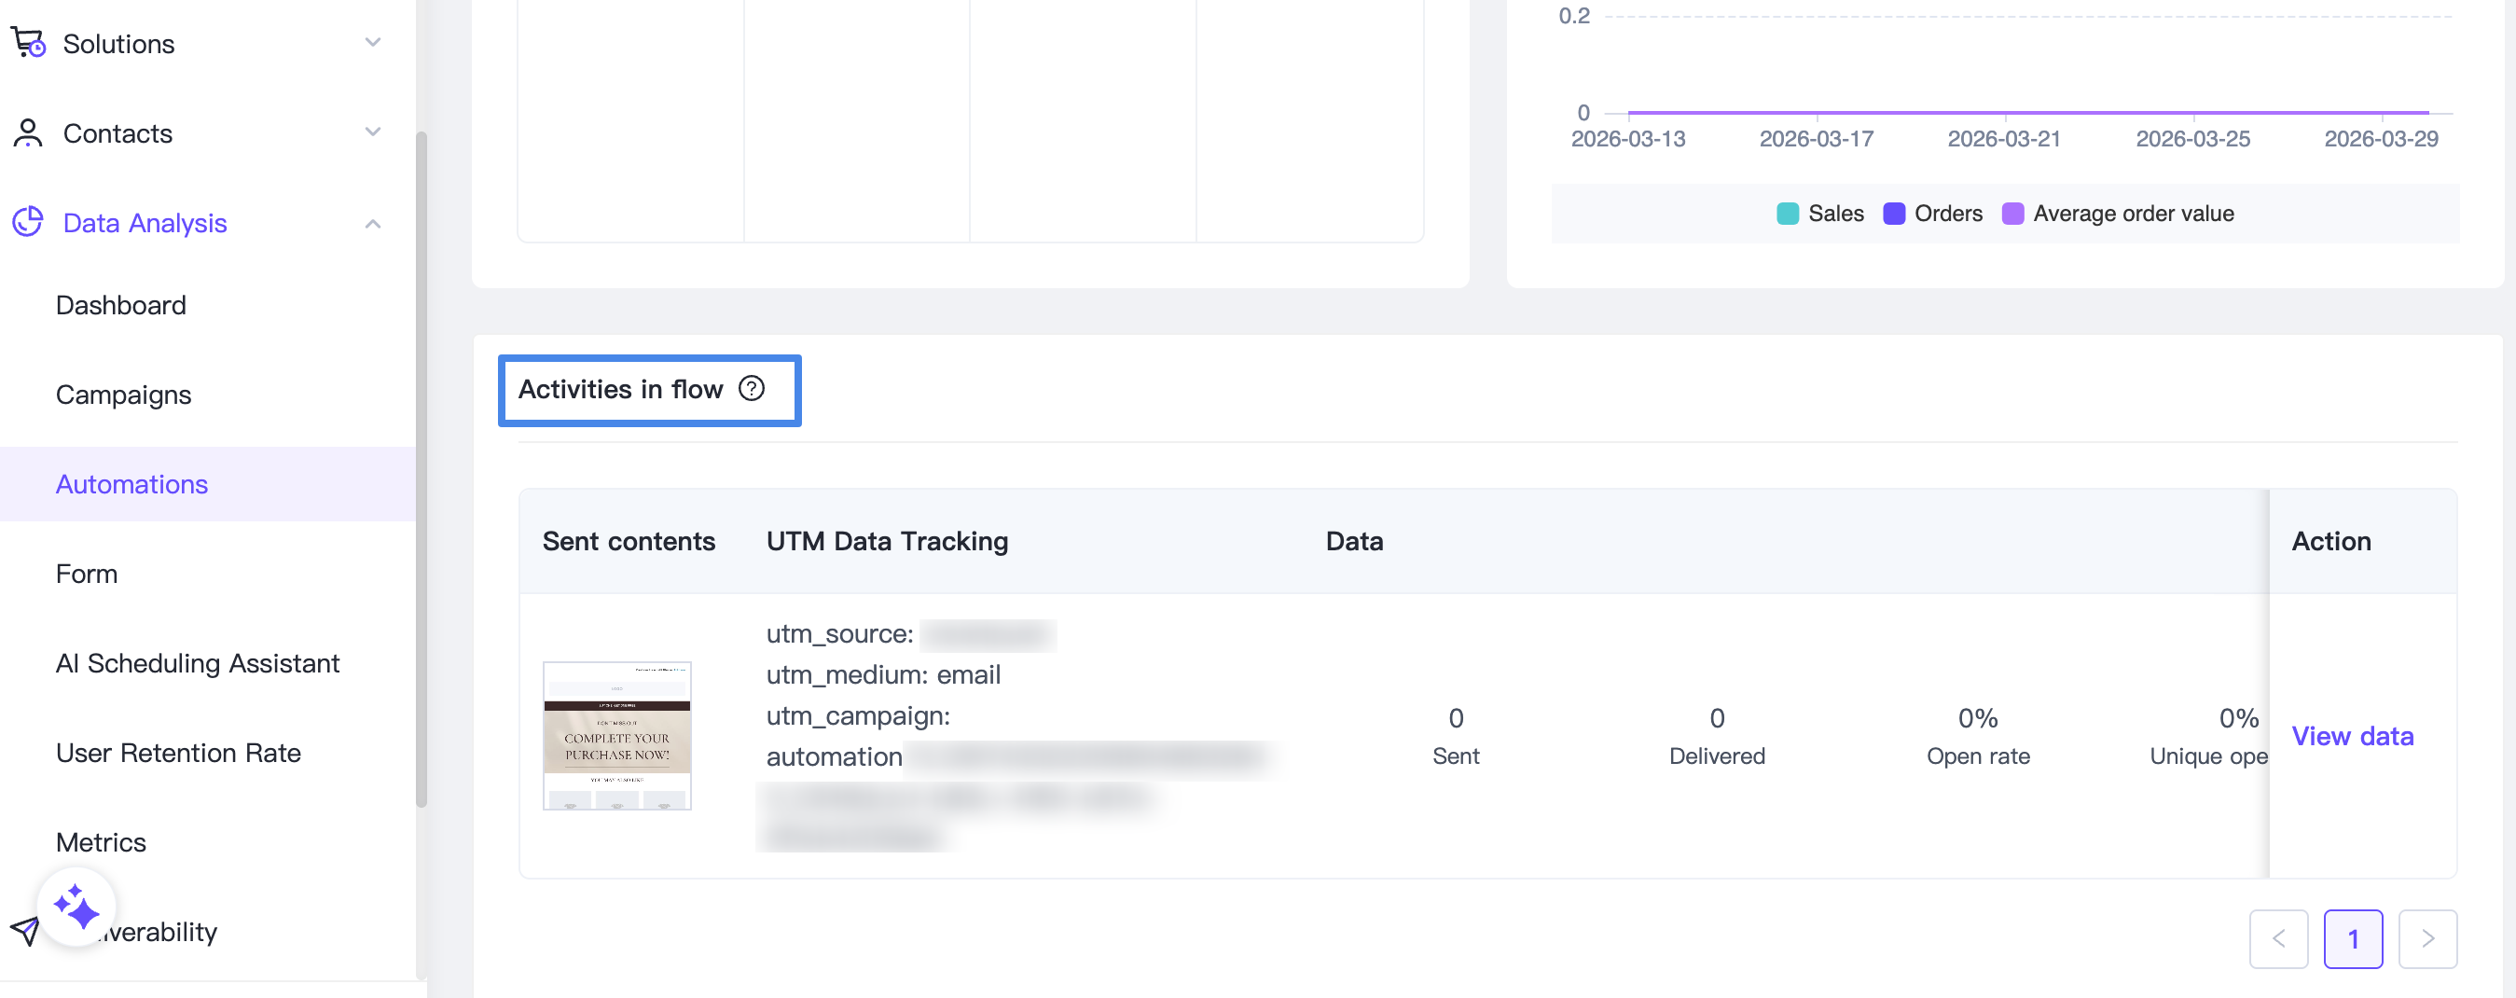2516x998 pixels.
Task: Click the View data link
Action: (x=2352, y=735)
